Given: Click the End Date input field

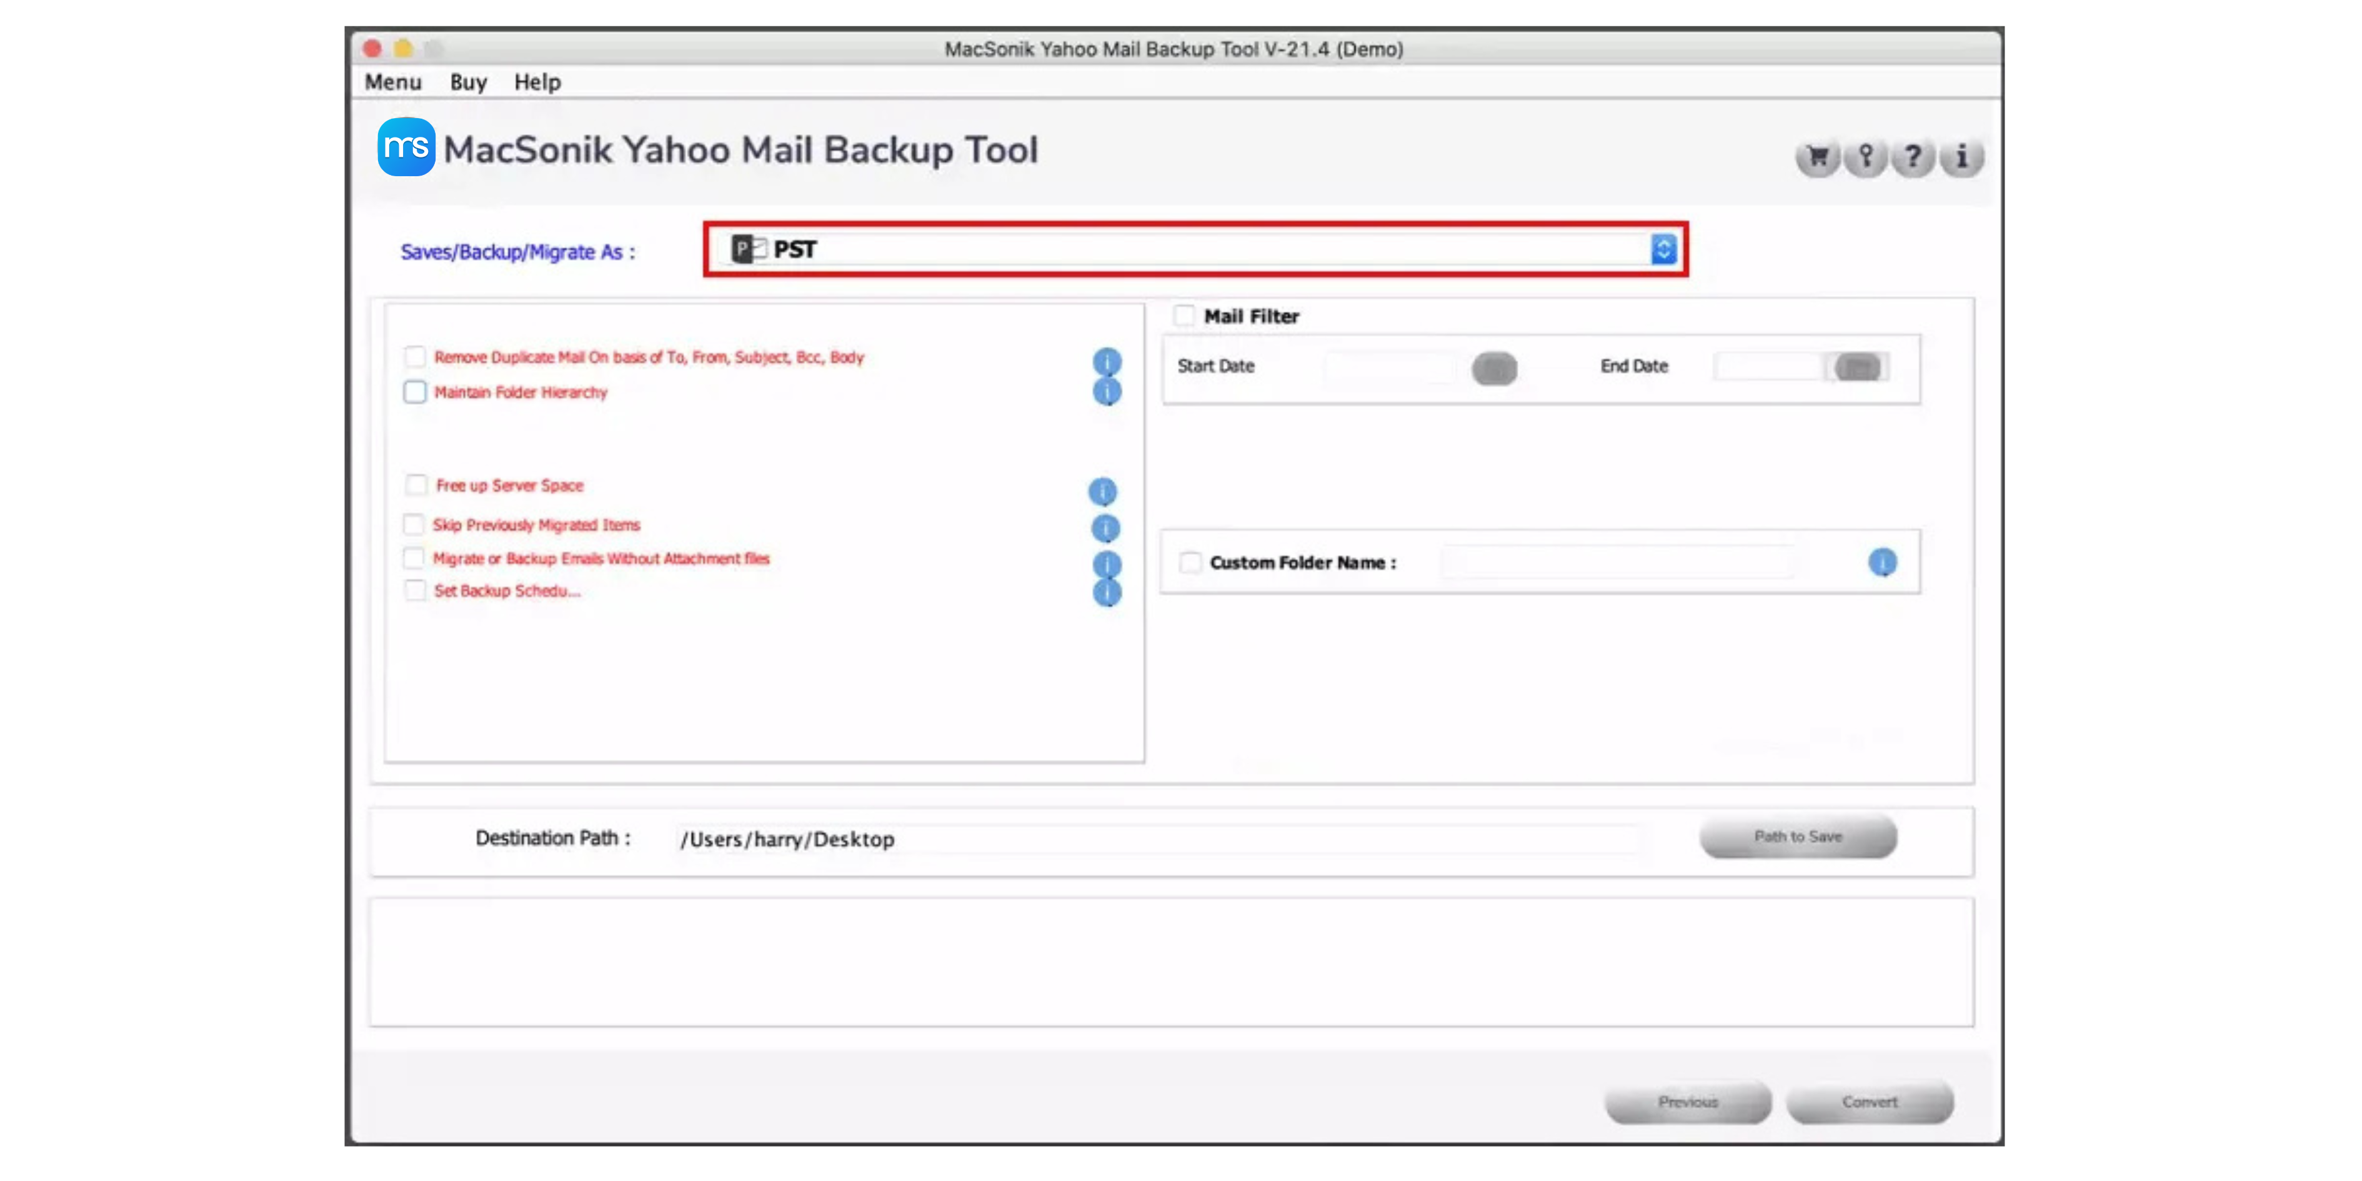Looking at the screenshot, I should pyautogui.click(x=1768, y=367).
